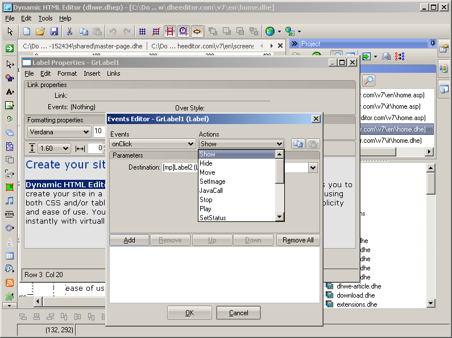Image resolution: width=452 pixels, height=338 pixels.
Task: Click the globe preview icon
Action: (x=270, y=31)
